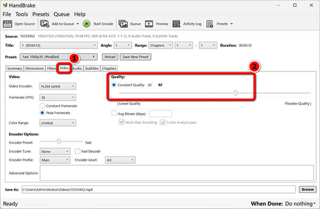Open the ending chapter dropdown
Viewport: 320px width, 209px height.
tap(208, 45)
